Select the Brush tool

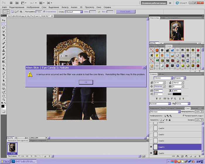click(4, 47)
